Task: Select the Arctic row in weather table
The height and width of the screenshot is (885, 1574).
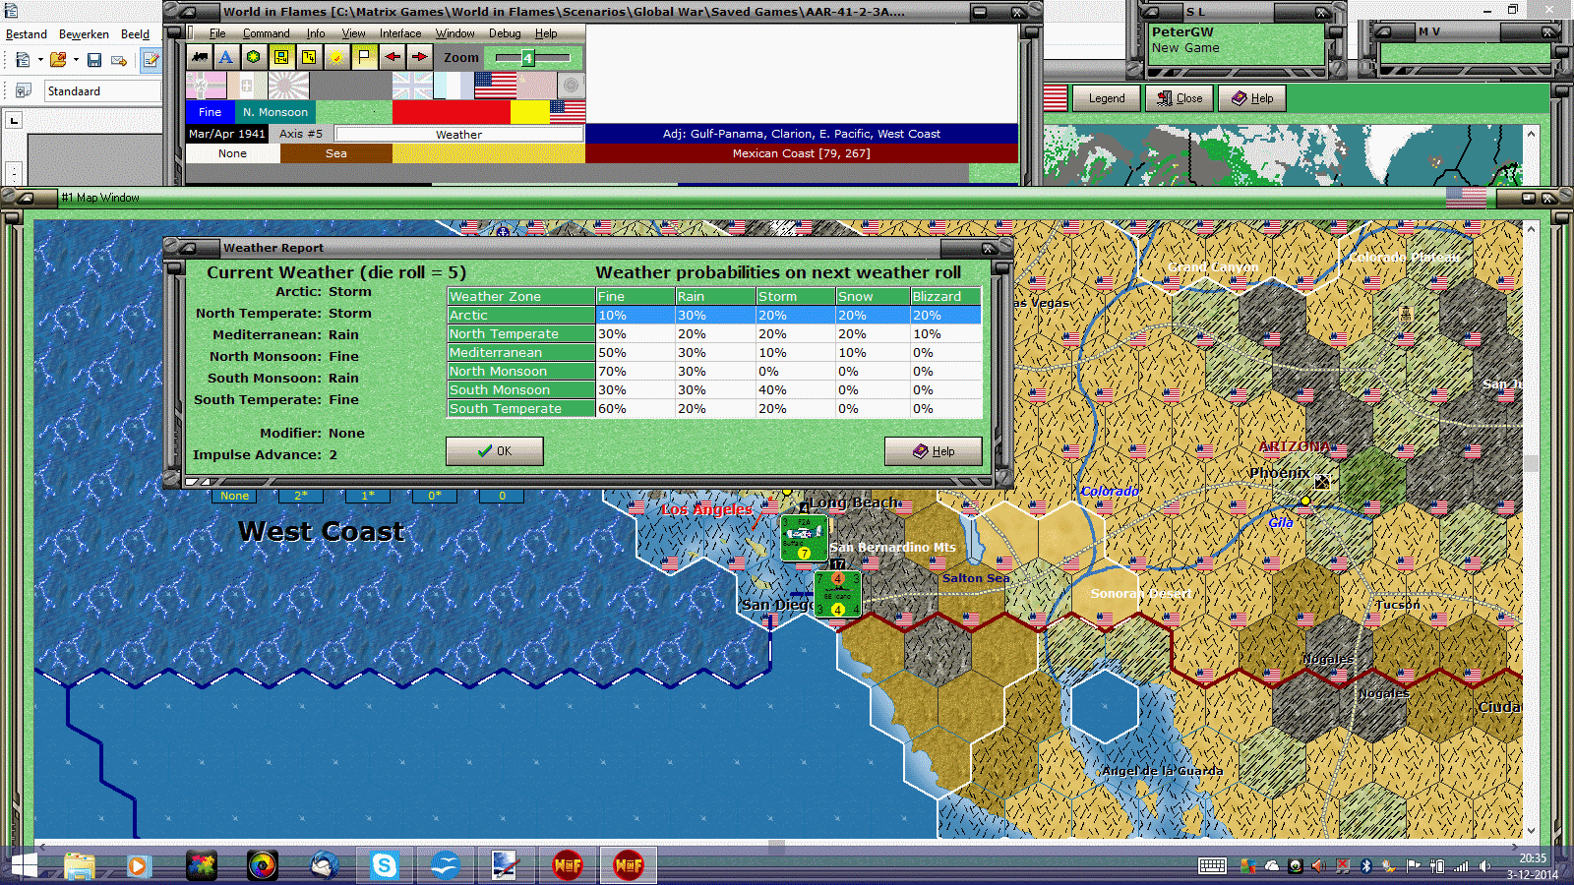Action: click(x=714, y=316)
